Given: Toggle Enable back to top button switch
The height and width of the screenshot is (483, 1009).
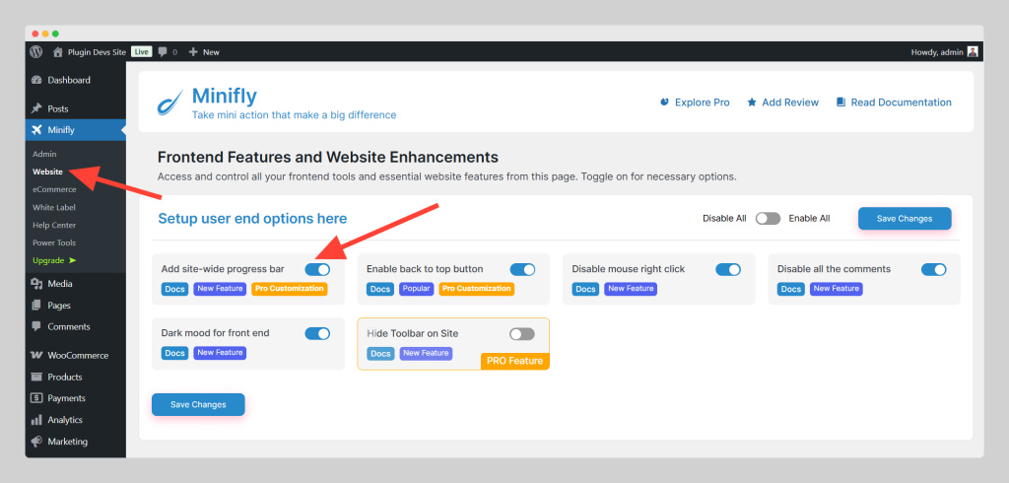Looking at the screenshot, I should pos(522,269).
